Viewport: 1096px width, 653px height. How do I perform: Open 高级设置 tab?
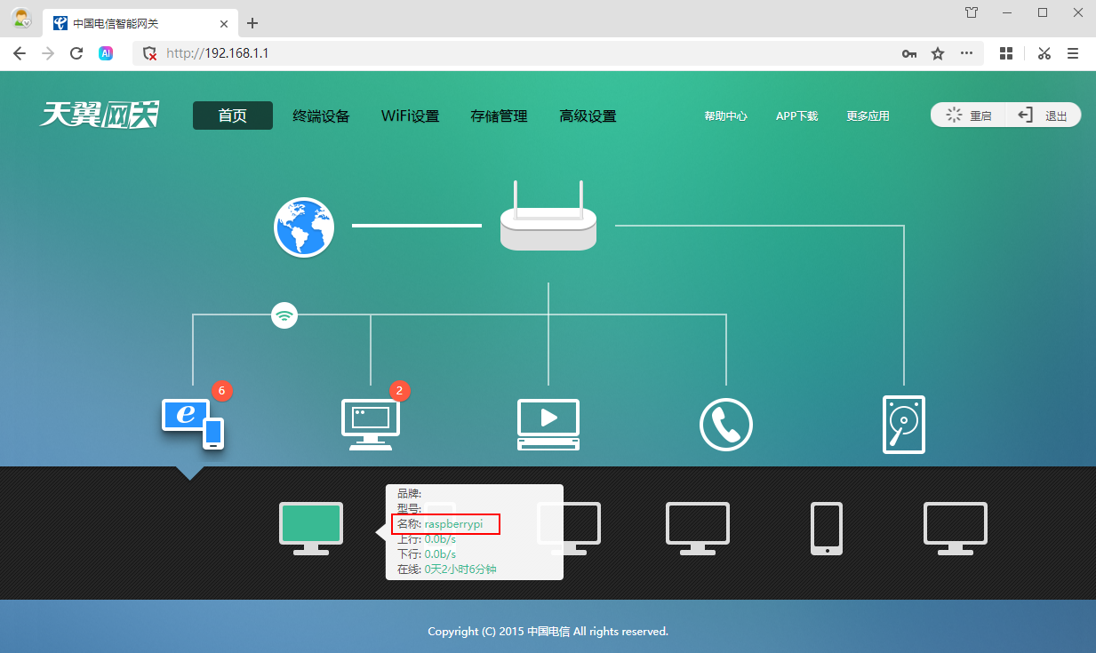588,116
